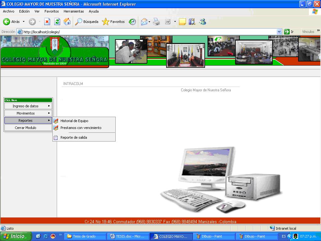This screenshot has width=321, height=241.
Task: Open the Favoritos star toolbar button
Action: click(113, 22)
